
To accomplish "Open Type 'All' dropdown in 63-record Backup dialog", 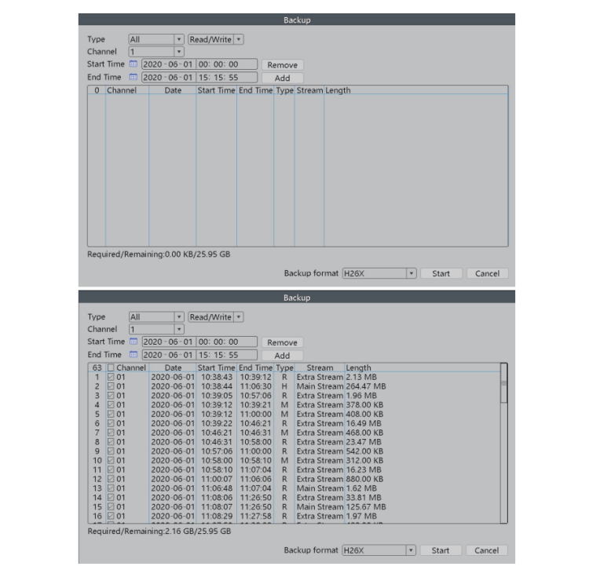I will tap(156, 317).
